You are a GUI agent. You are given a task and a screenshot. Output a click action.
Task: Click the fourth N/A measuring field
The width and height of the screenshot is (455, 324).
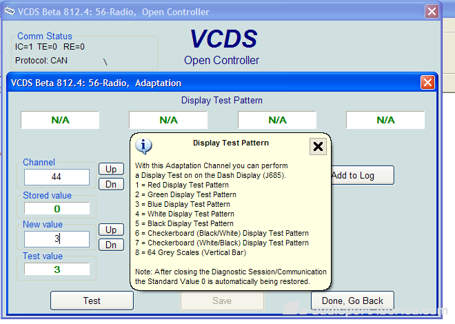click(x=385, y=120)
